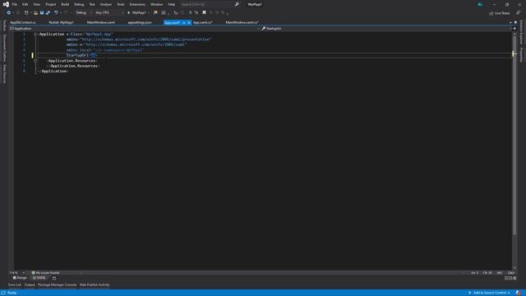526x296 pixels.
Task: Open the Solution Explorer side tab
Action: [x=521, y=32]
